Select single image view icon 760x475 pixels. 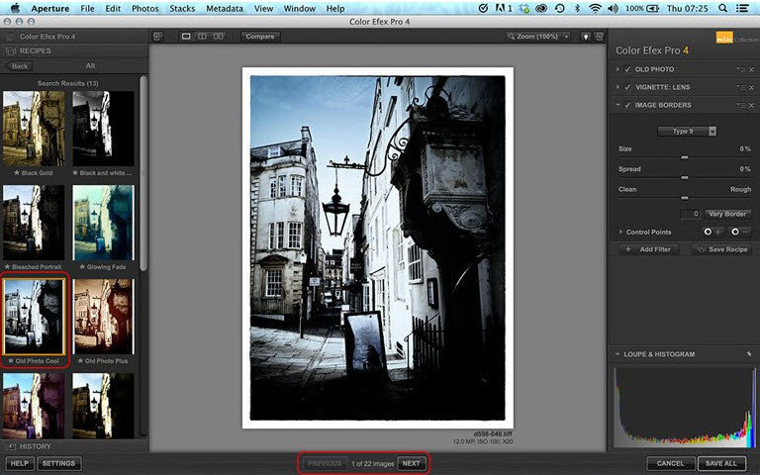pyautogui.click(x=186, y=37)
